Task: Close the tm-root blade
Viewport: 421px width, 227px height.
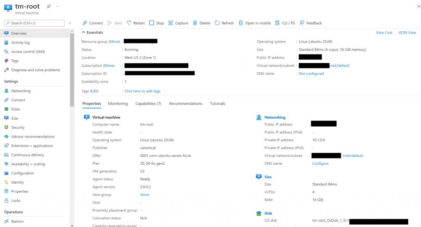Action: (419, 6)
